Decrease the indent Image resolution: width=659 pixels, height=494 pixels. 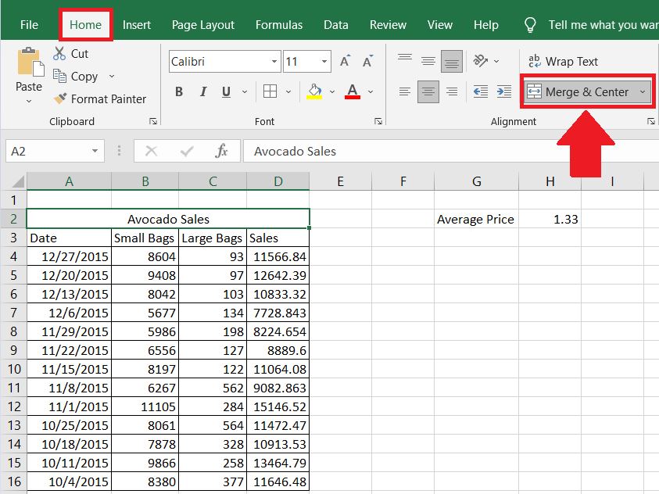tap(481, 91)
